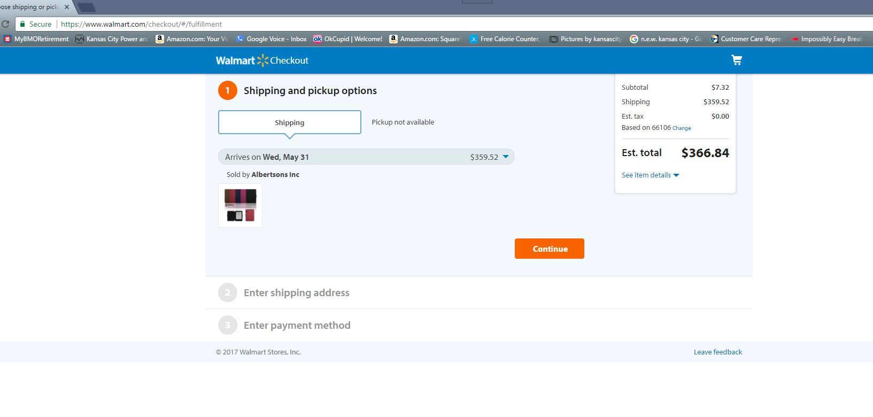
Task: Close the current browser tab
Action: [67, 7]
